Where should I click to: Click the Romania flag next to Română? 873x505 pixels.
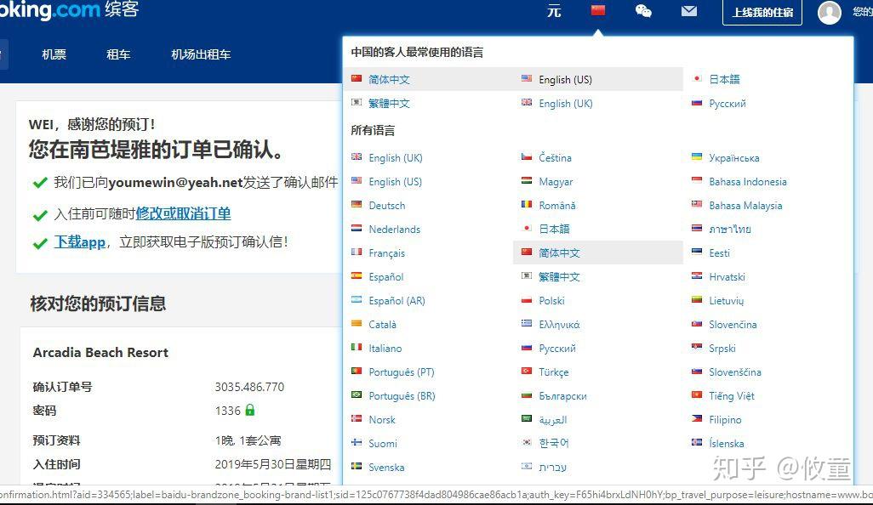click(526, 205)
